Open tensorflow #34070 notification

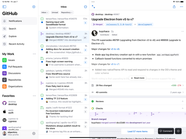(x=64, y=23)
